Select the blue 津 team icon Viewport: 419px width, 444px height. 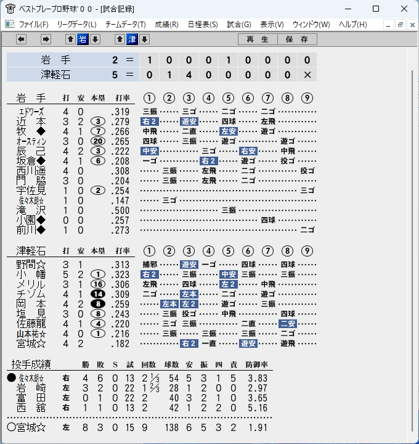[x=132, y=39]
